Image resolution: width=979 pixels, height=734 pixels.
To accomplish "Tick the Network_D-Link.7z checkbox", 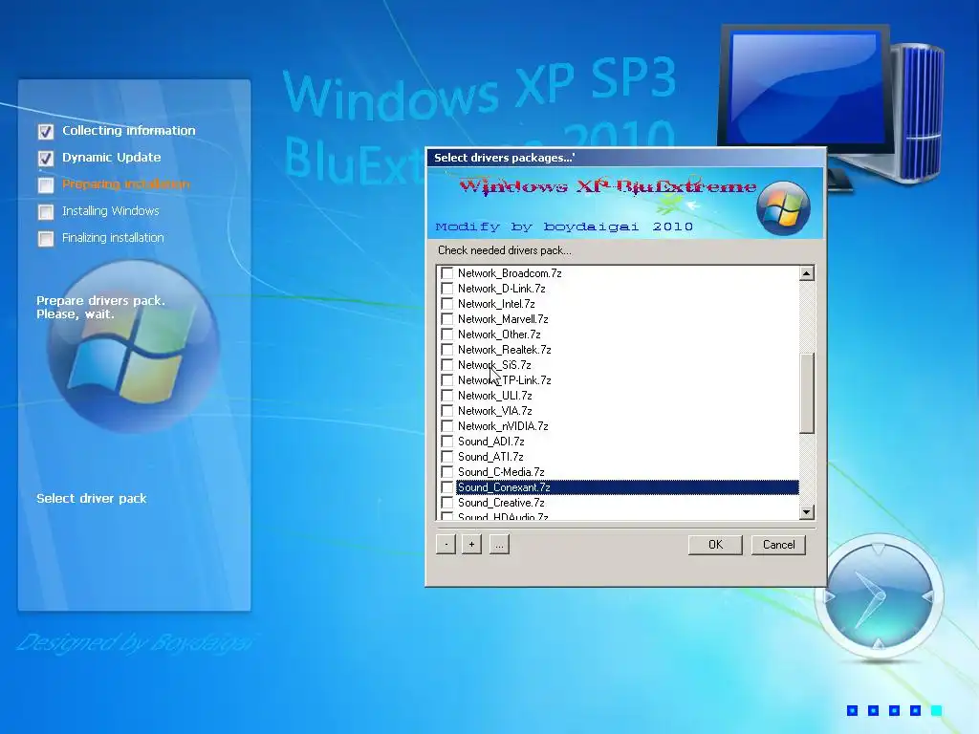I will [x=447, y=289].
